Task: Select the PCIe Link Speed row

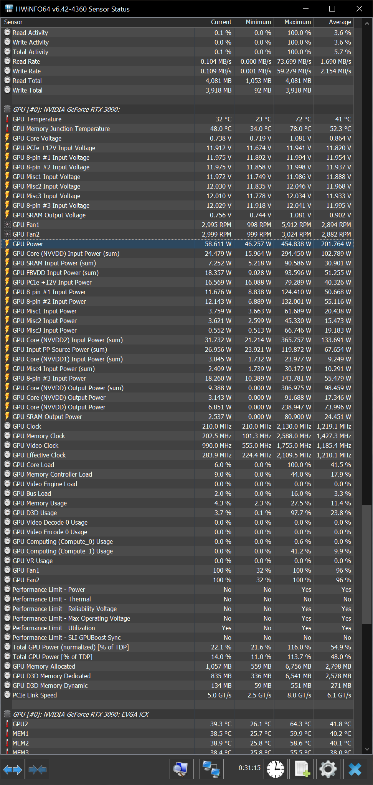Action: coord(35,695)
